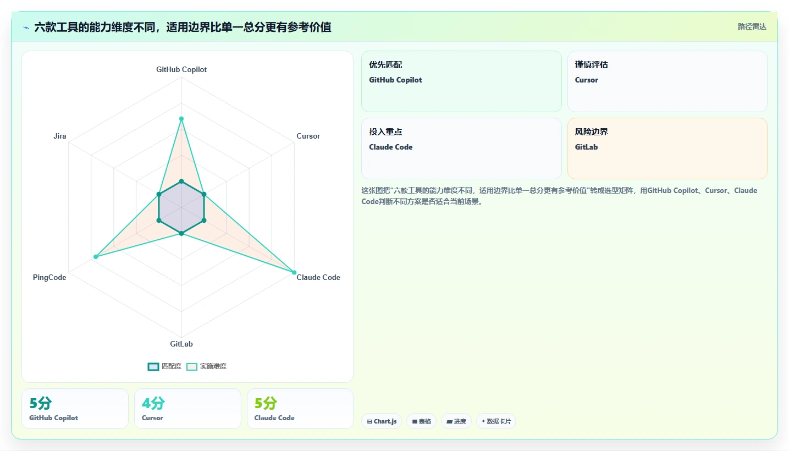Click the 匹配度 legend text
Viewport: 789px width, 451px height.
[x=171, y=366]
